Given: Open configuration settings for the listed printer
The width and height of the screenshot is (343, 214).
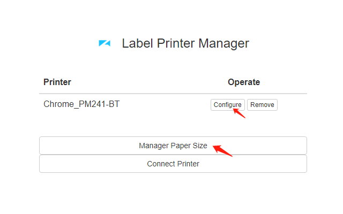Looking at the screenshot, I should (x=227, y=105).
